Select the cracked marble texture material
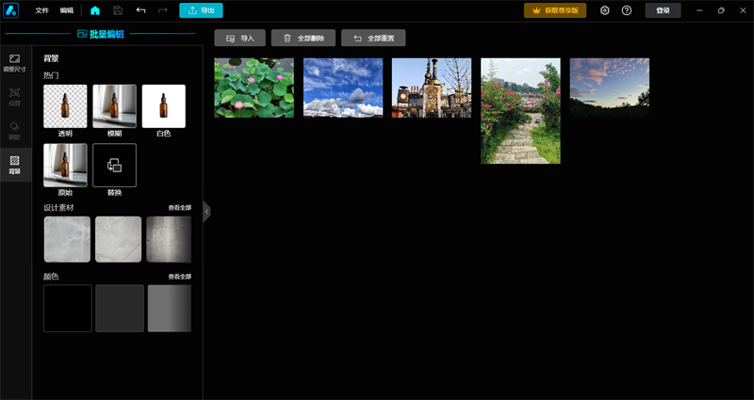 click(x=119, y=239)
